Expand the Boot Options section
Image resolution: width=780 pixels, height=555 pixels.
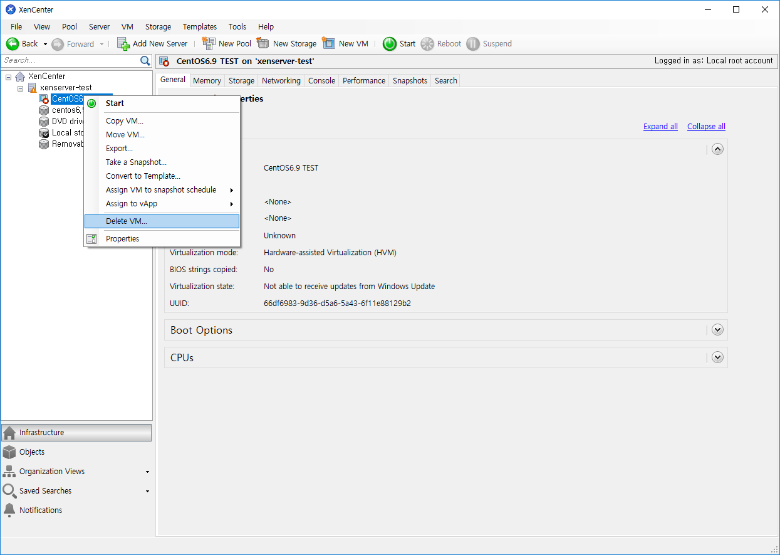tap(718, 330)
